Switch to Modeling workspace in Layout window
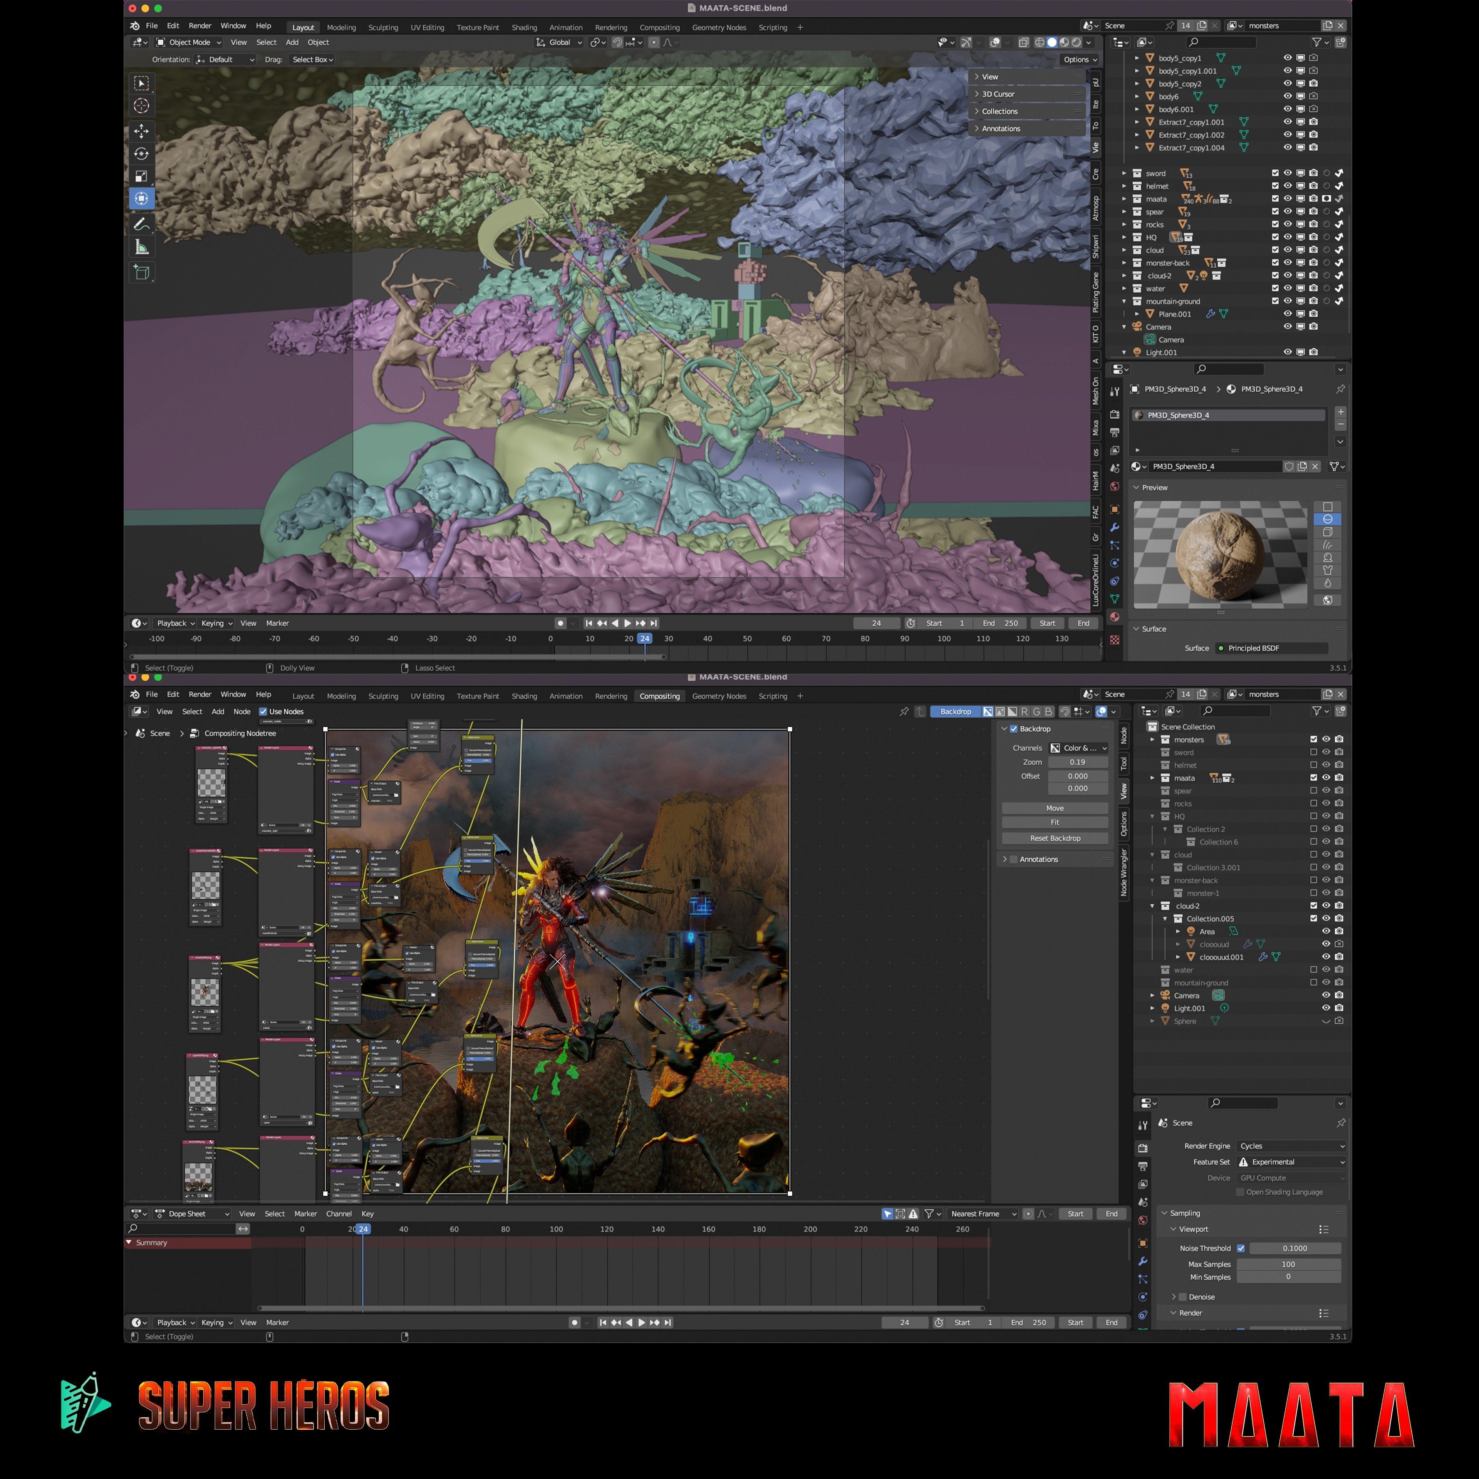The width and height of the screenshot is (1479, 1479). pos(341,28)
